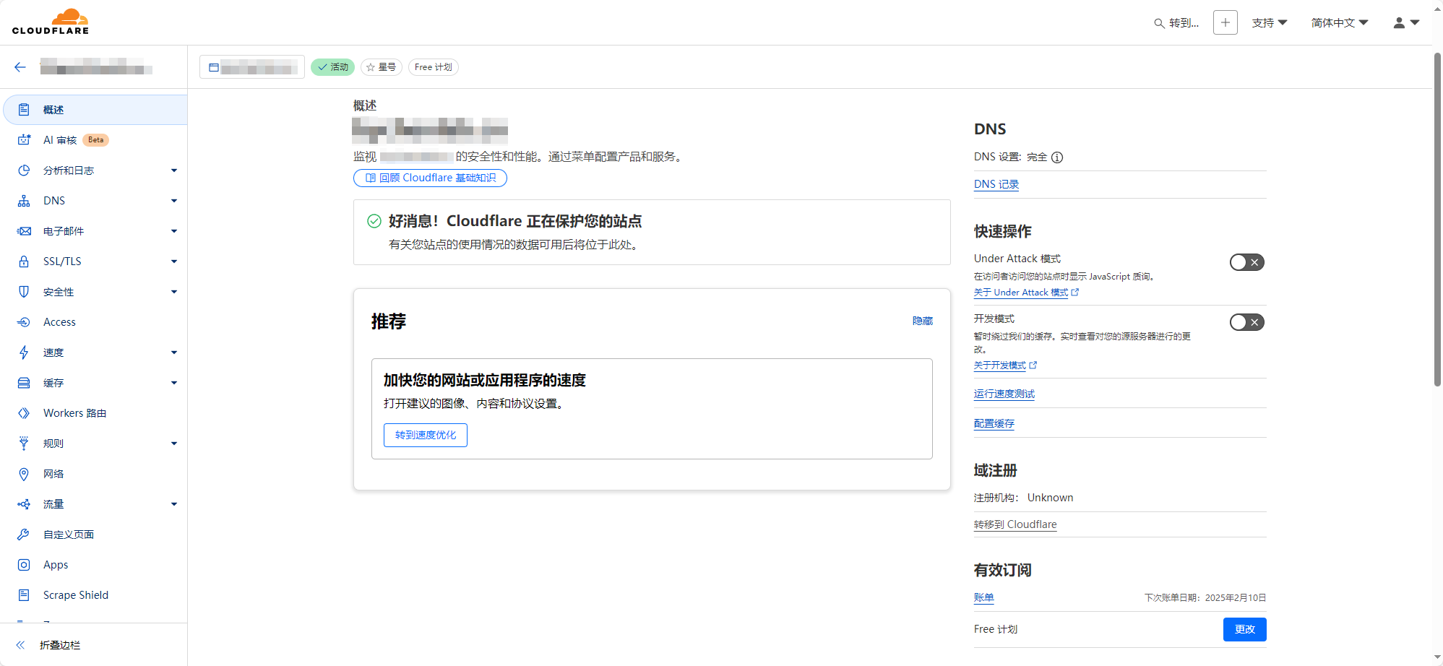Click the 电子邮件 envelope icon
Screen dimensions: 1443x666
pyautogui.click(x=24, y=231)
